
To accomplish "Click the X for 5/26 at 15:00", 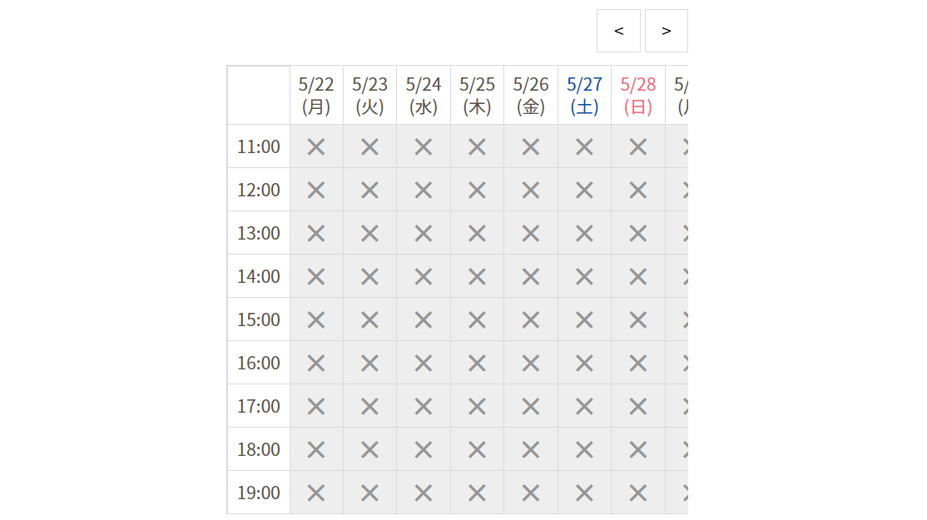I will [x=531, y=320].
